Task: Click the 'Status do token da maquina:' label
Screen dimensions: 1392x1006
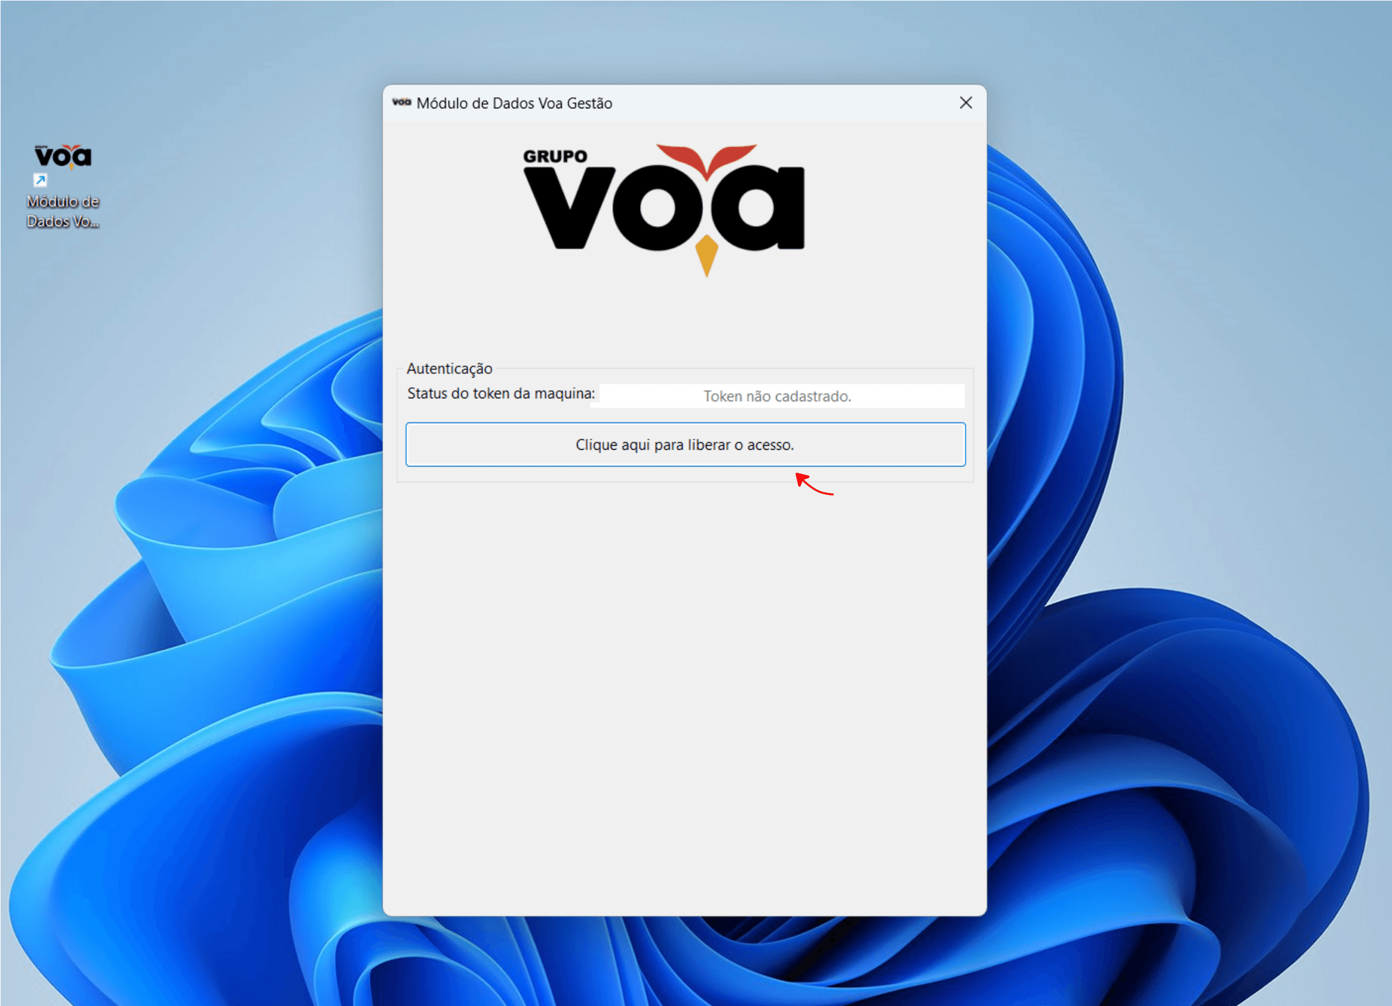Action: 501,394
